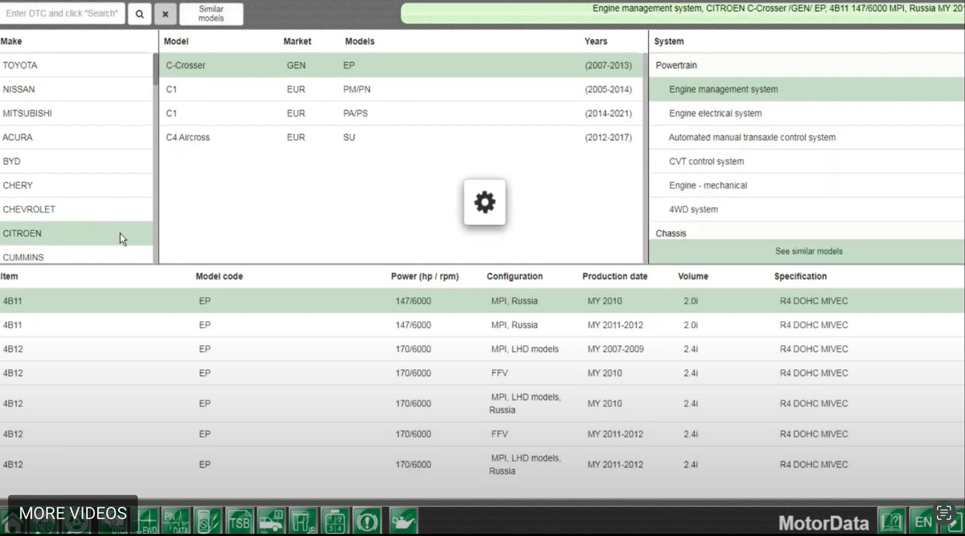Viewport: 965px width, 536px height.
Task: Select CITROEN in the Make list
Action: click(x=76, y=234)
